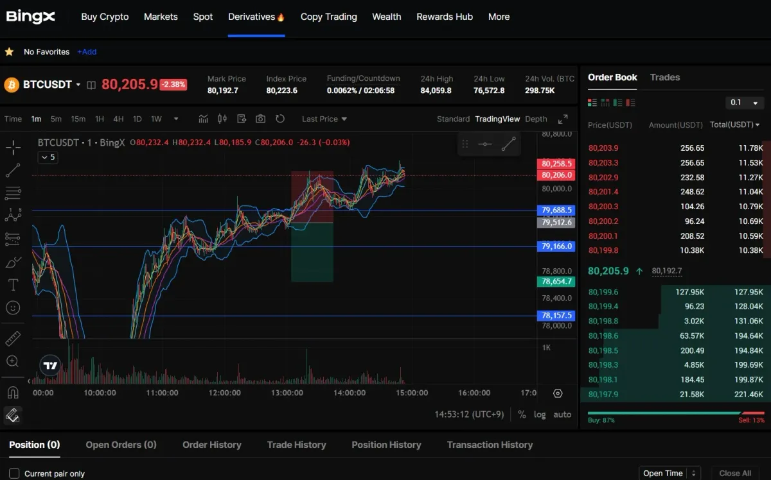
Task: Take a chart snapshot with camera icon
Action: pos(260,119)
